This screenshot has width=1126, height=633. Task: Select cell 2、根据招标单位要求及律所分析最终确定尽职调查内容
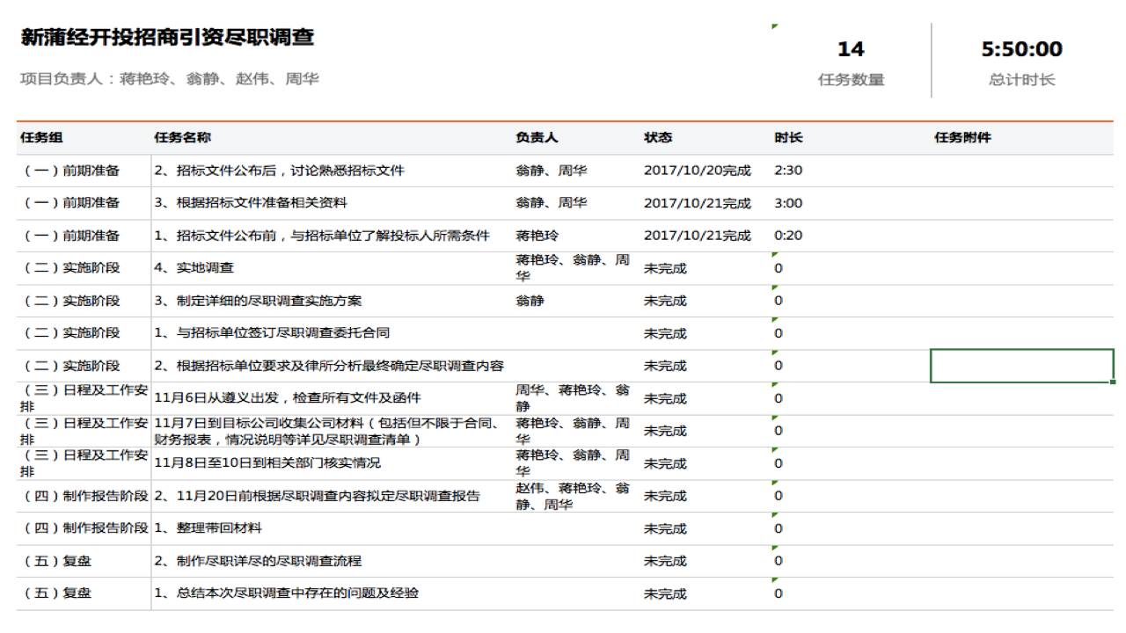pyautogui.click(x=329, y=366)
